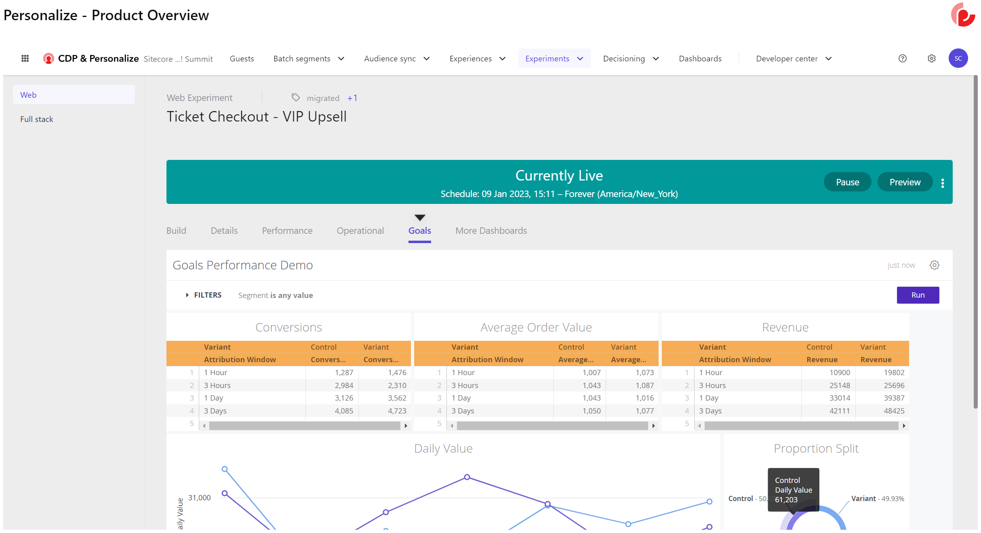
Task: Click the help question mark icon
Action: point(902,59)
